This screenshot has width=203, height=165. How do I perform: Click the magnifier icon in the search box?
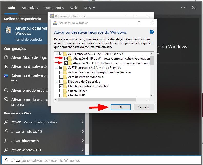click(6, 160)
